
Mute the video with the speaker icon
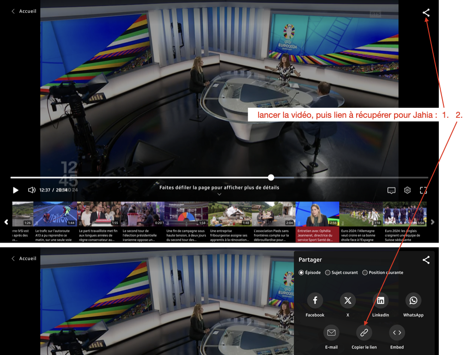31,190
